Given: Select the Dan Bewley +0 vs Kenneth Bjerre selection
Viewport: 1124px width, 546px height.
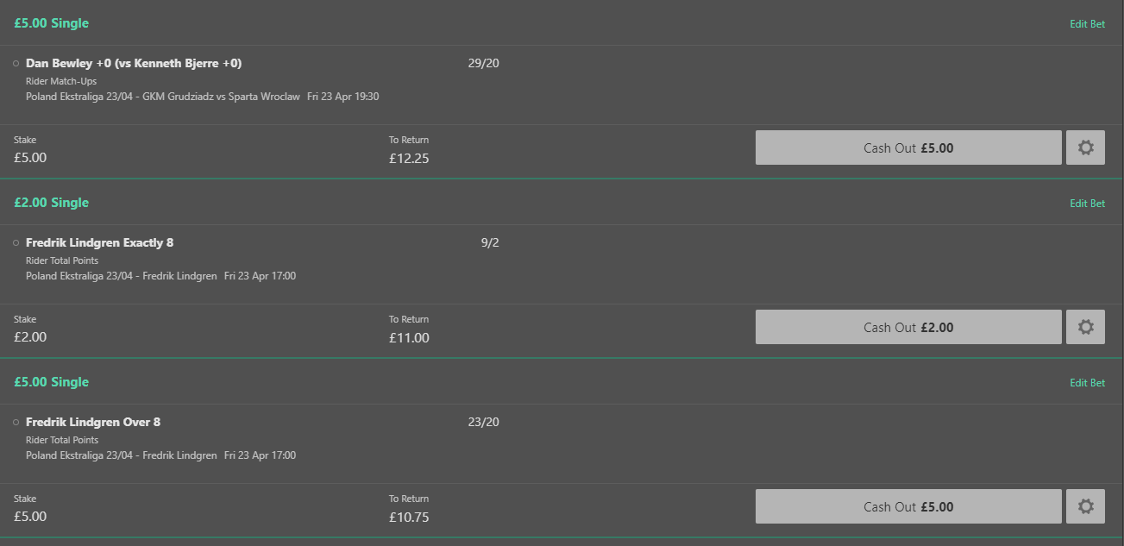Looking at the screenshot, I should tap(134, 63).
